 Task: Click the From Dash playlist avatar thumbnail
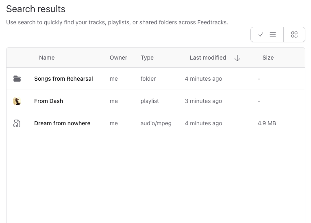tap(17, 101)
